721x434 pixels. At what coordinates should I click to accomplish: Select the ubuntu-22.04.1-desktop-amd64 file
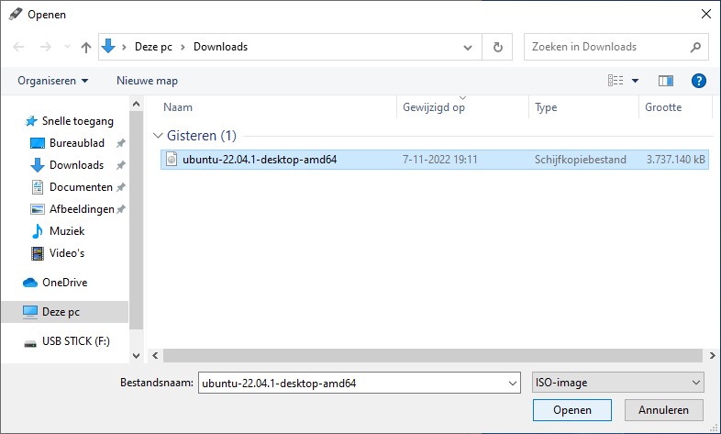point(260,159)
